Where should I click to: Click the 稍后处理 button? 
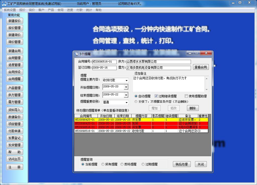(x=182, y=164)
